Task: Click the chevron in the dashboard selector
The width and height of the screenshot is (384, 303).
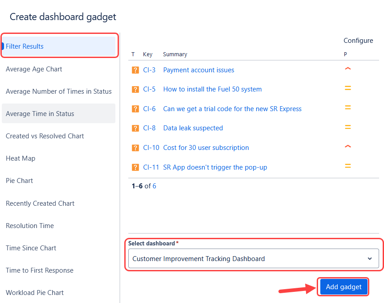Action: point(370,258)
